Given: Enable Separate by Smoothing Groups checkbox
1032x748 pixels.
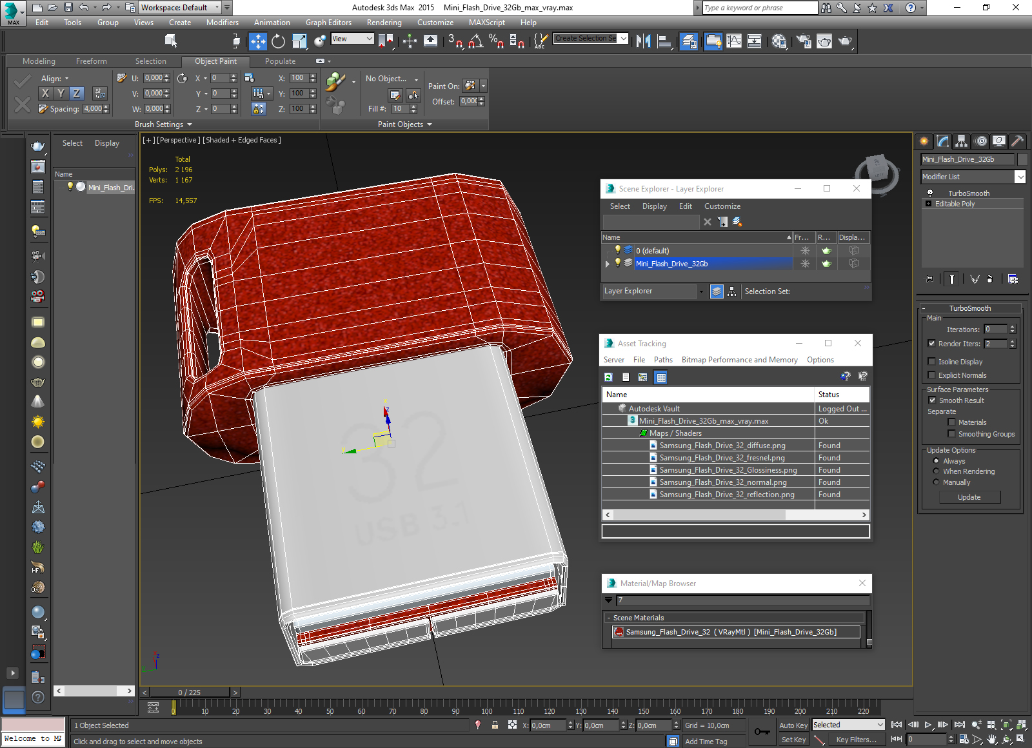Looking at the screenshot, I should coord(951,433).
